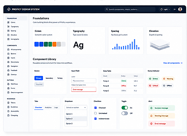Viewport: 187px width, 136px height.
Task: Switch to the Overview tab
Action: [x=38, y=107]
